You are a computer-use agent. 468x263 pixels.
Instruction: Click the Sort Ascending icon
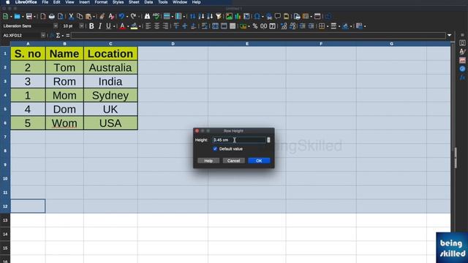click(201, 16)
